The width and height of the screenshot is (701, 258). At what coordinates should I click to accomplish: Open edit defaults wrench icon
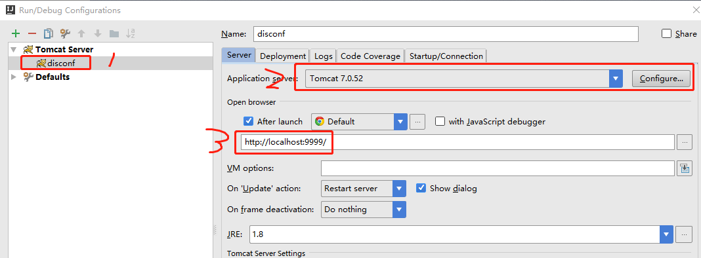(x=65, y=33)
